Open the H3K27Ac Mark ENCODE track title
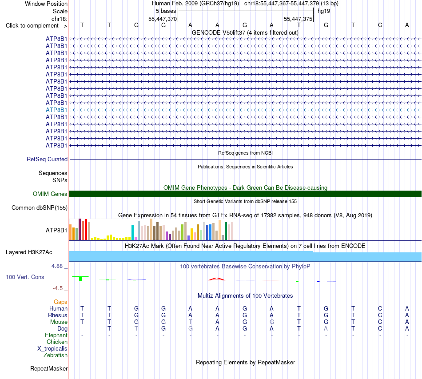Screen dimensions: 422x379 click(245, 246)
